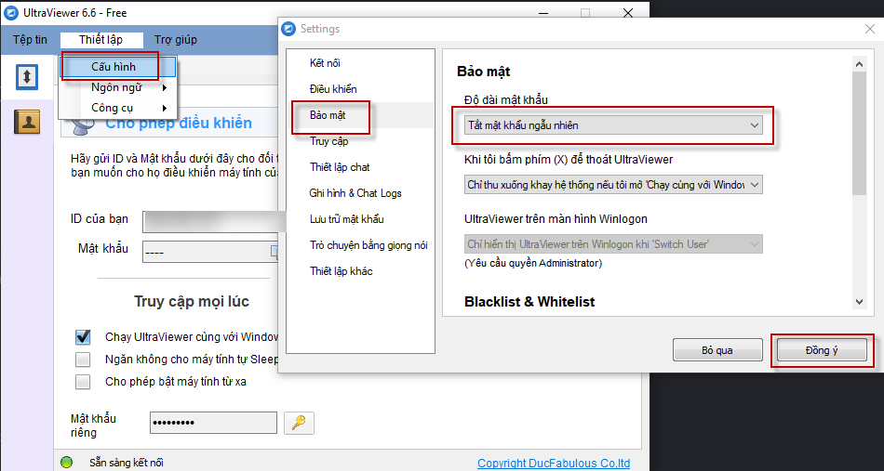Screen dimensions: 884x471
Task: Open the Độ dài mật khẩu dropdown
Action: 613,125
